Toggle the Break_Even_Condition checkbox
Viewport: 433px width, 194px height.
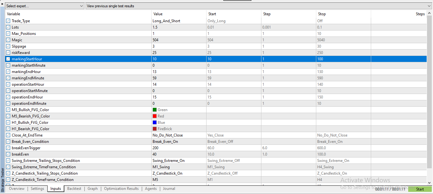pos(8,141)
